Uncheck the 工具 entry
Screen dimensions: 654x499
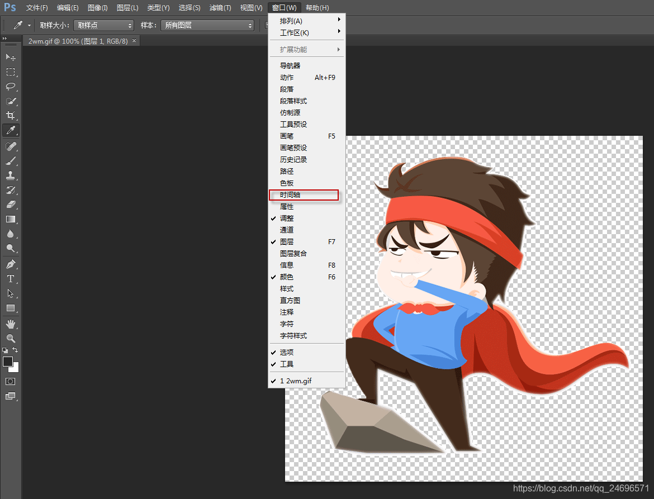[x=307, y=364]
